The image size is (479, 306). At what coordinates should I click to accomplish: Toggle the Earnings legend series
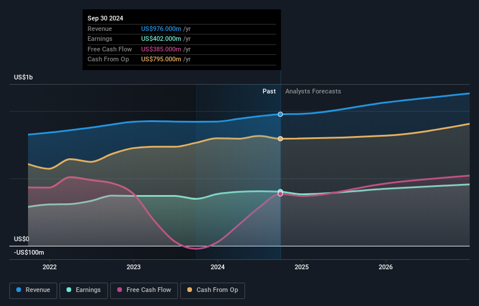[83, 290]
